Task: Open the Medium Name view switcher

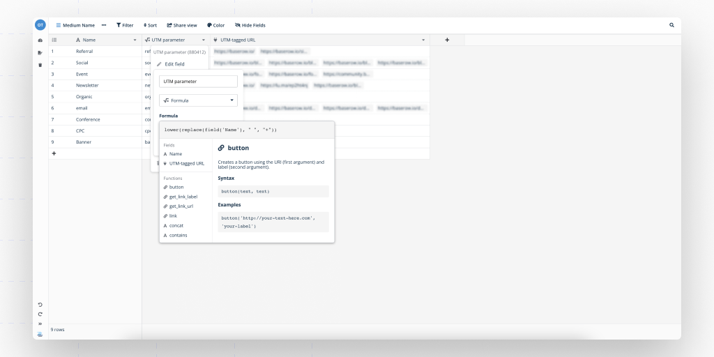Action: [75, 25]
